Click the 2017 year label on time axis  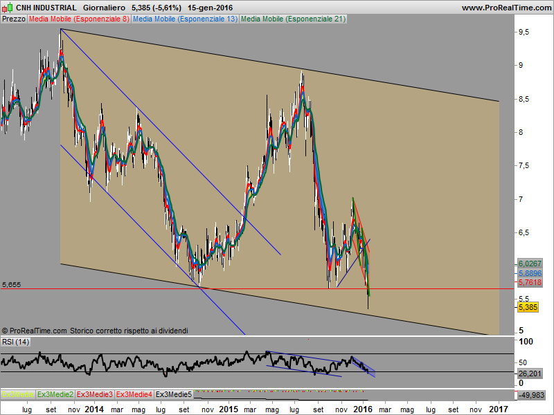click(x=498, y=409)
